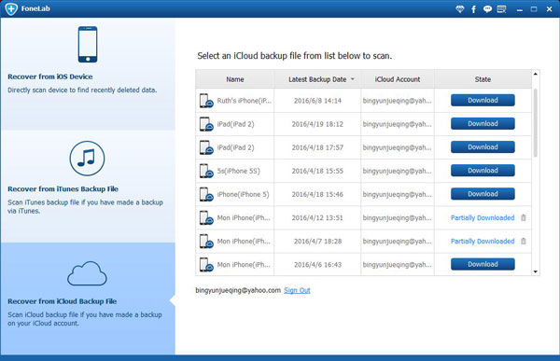Select the backup dated 2016/4/7 18:28
The height and width of the screenshot is (361, 560).
(x=364, y=242)
